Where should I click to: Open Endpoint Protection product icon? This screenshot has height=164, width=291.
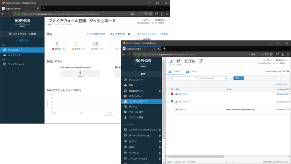[x=126, y=130]
